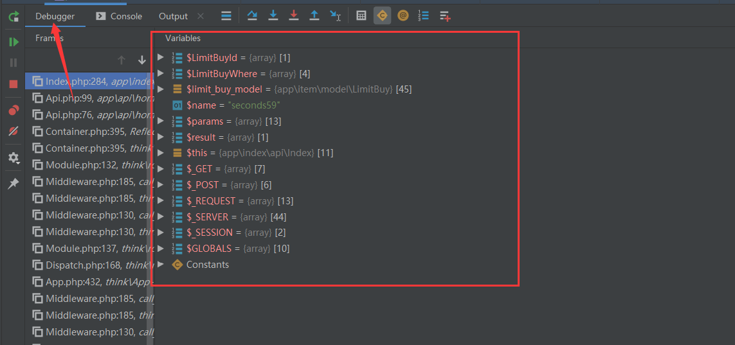Viewport: 735px width, 345px height.
Task: Toggle sort values numbered-list icon
Action: [423, 15]
